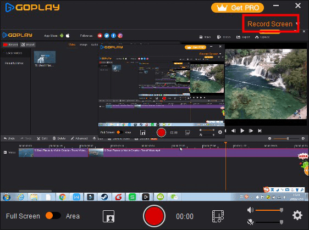Select the second sidebar entry below Local Videos
This screenshot has width=309, height=230.
click(x=14, y=63)
